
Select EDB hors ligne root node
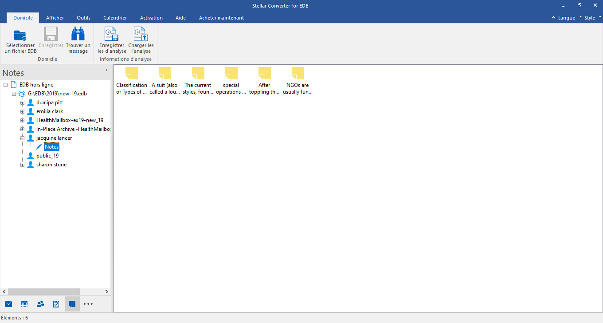pyautogui.click(x=36, y=85)
